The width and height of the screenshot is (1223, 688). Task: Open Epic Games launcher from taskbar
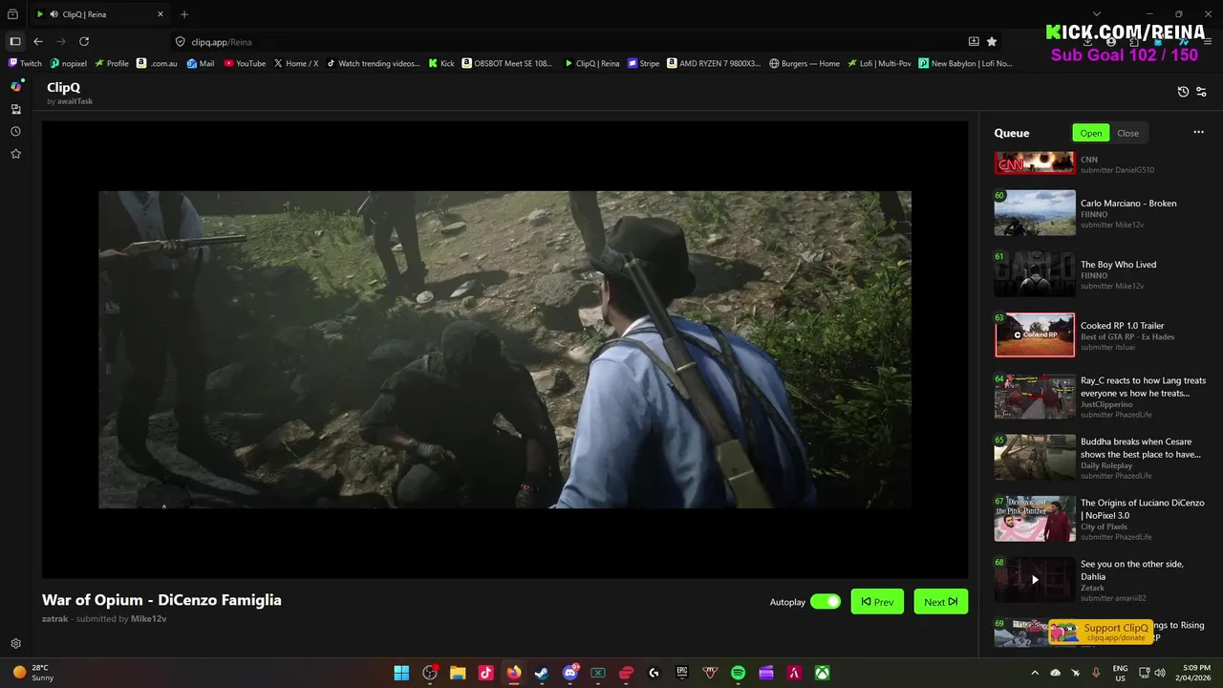point(682,673)
